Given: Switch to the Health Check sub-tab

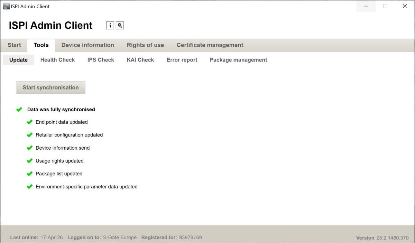Looking at the screenshot, I should click(57, 60).
